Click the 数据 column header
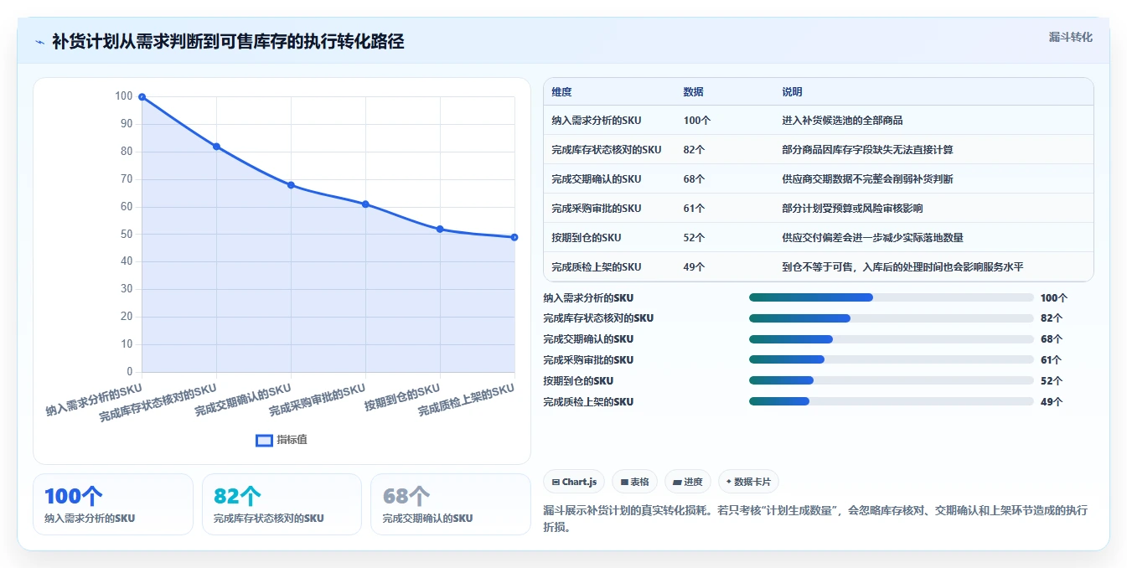 694,91
